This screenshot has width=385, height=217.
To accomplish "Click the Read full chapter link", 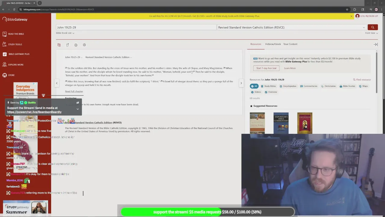I will tap(74, 91).
